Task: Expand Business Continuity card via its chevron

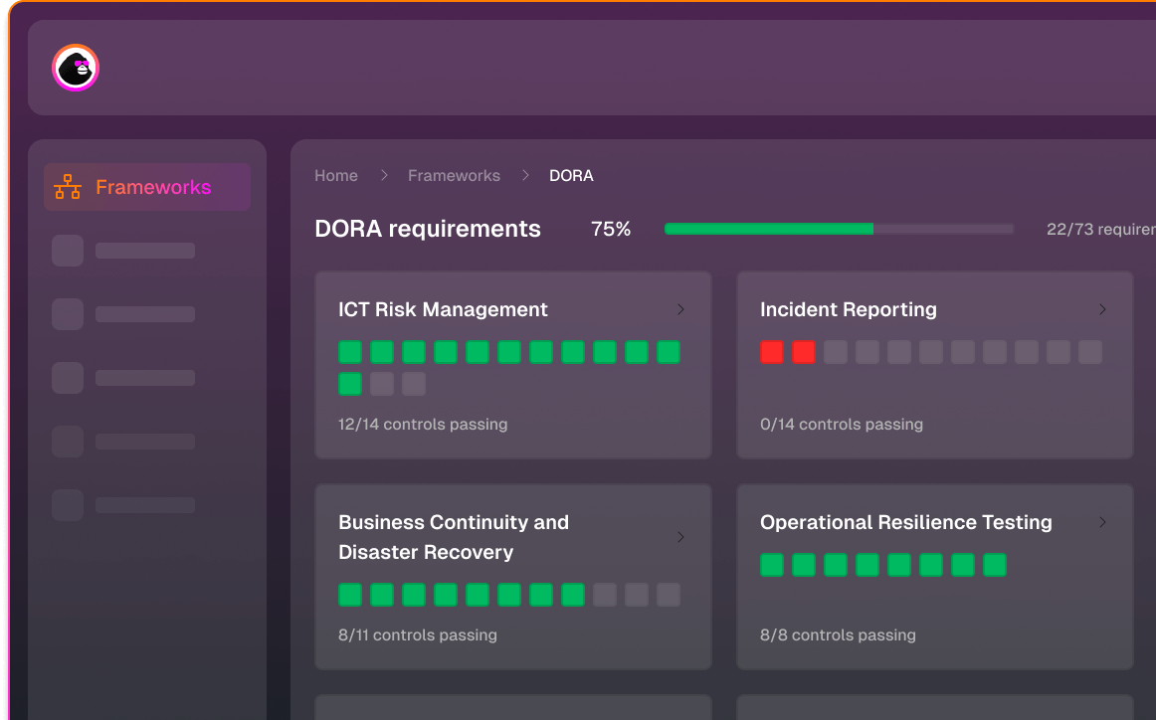Action: (680, 537)
